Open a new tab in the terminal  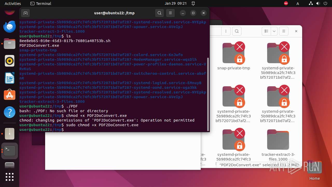point(25,13)
